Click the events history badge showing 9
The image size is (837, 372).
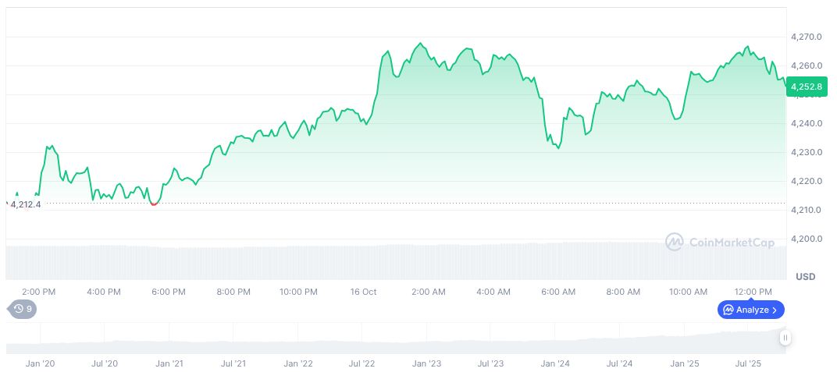pyautogui.click(x=23, y=309)
